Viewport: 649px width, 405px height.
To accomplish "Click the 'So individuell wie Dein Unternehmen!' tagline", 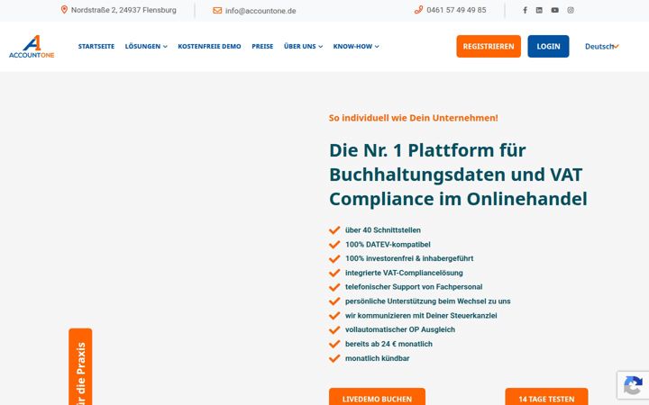I will tap(414, 118).
